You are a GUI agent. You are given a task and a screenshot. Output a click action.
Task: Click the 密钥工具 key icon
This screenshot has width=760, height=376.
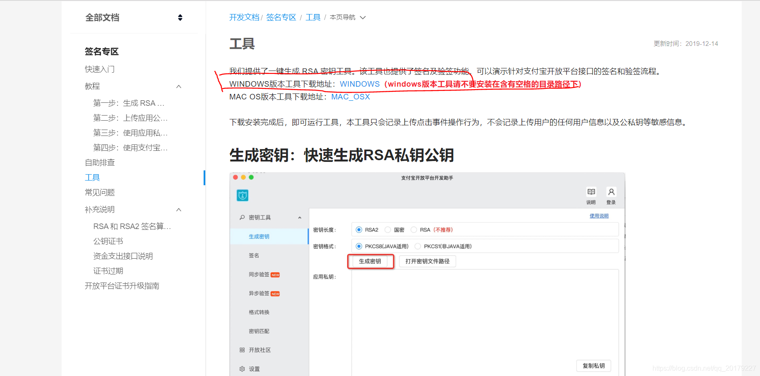tap(242, 218)
